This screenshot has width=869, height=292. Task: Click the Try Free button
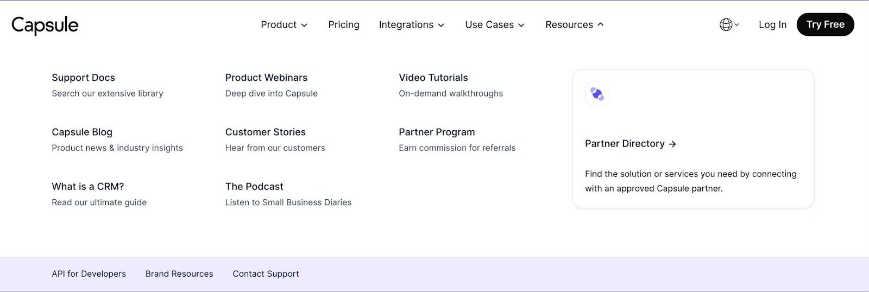pyautogui.click(x=825, y=24)
